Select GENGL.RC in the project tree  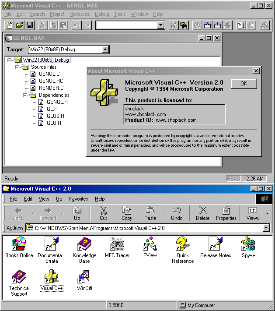[x=51, y=81]
